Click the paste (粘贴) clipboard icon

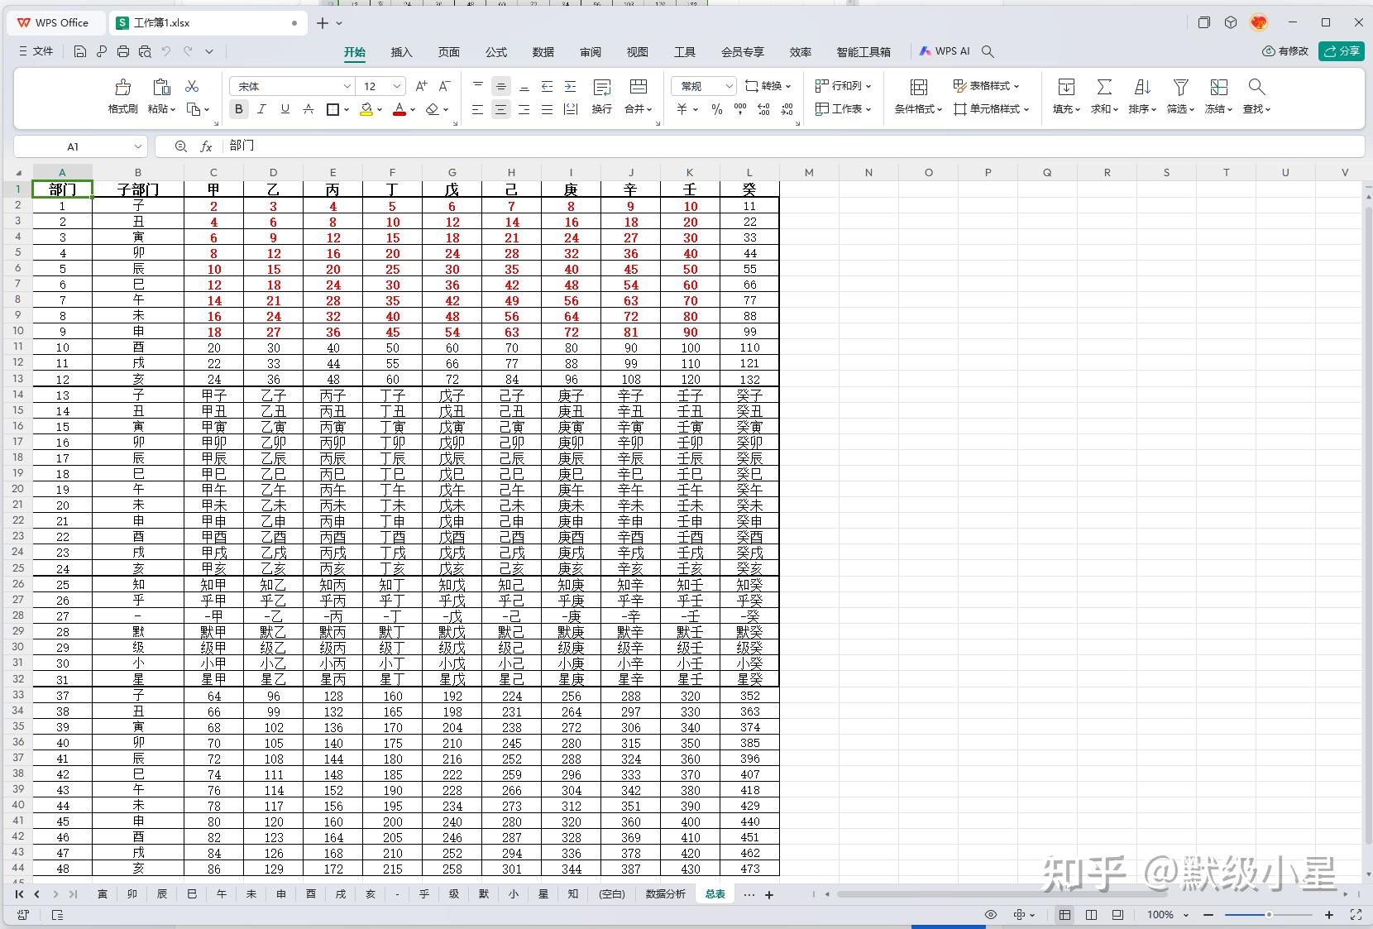point(161,87)
